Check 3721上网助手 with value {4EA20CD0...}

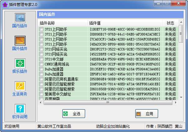point(41,44)
